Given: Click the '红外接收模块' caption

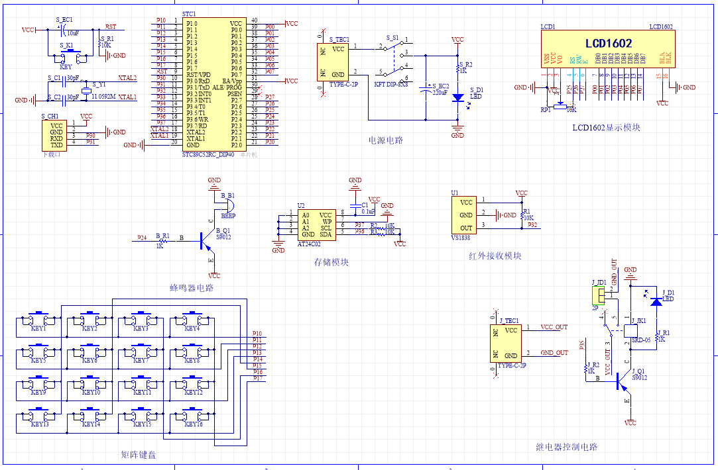Looking at the screenshot, I should click(495, 256).
